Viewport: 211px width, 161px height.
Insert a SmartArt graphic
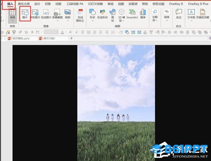pyautogui.click(x=132, y=14)
